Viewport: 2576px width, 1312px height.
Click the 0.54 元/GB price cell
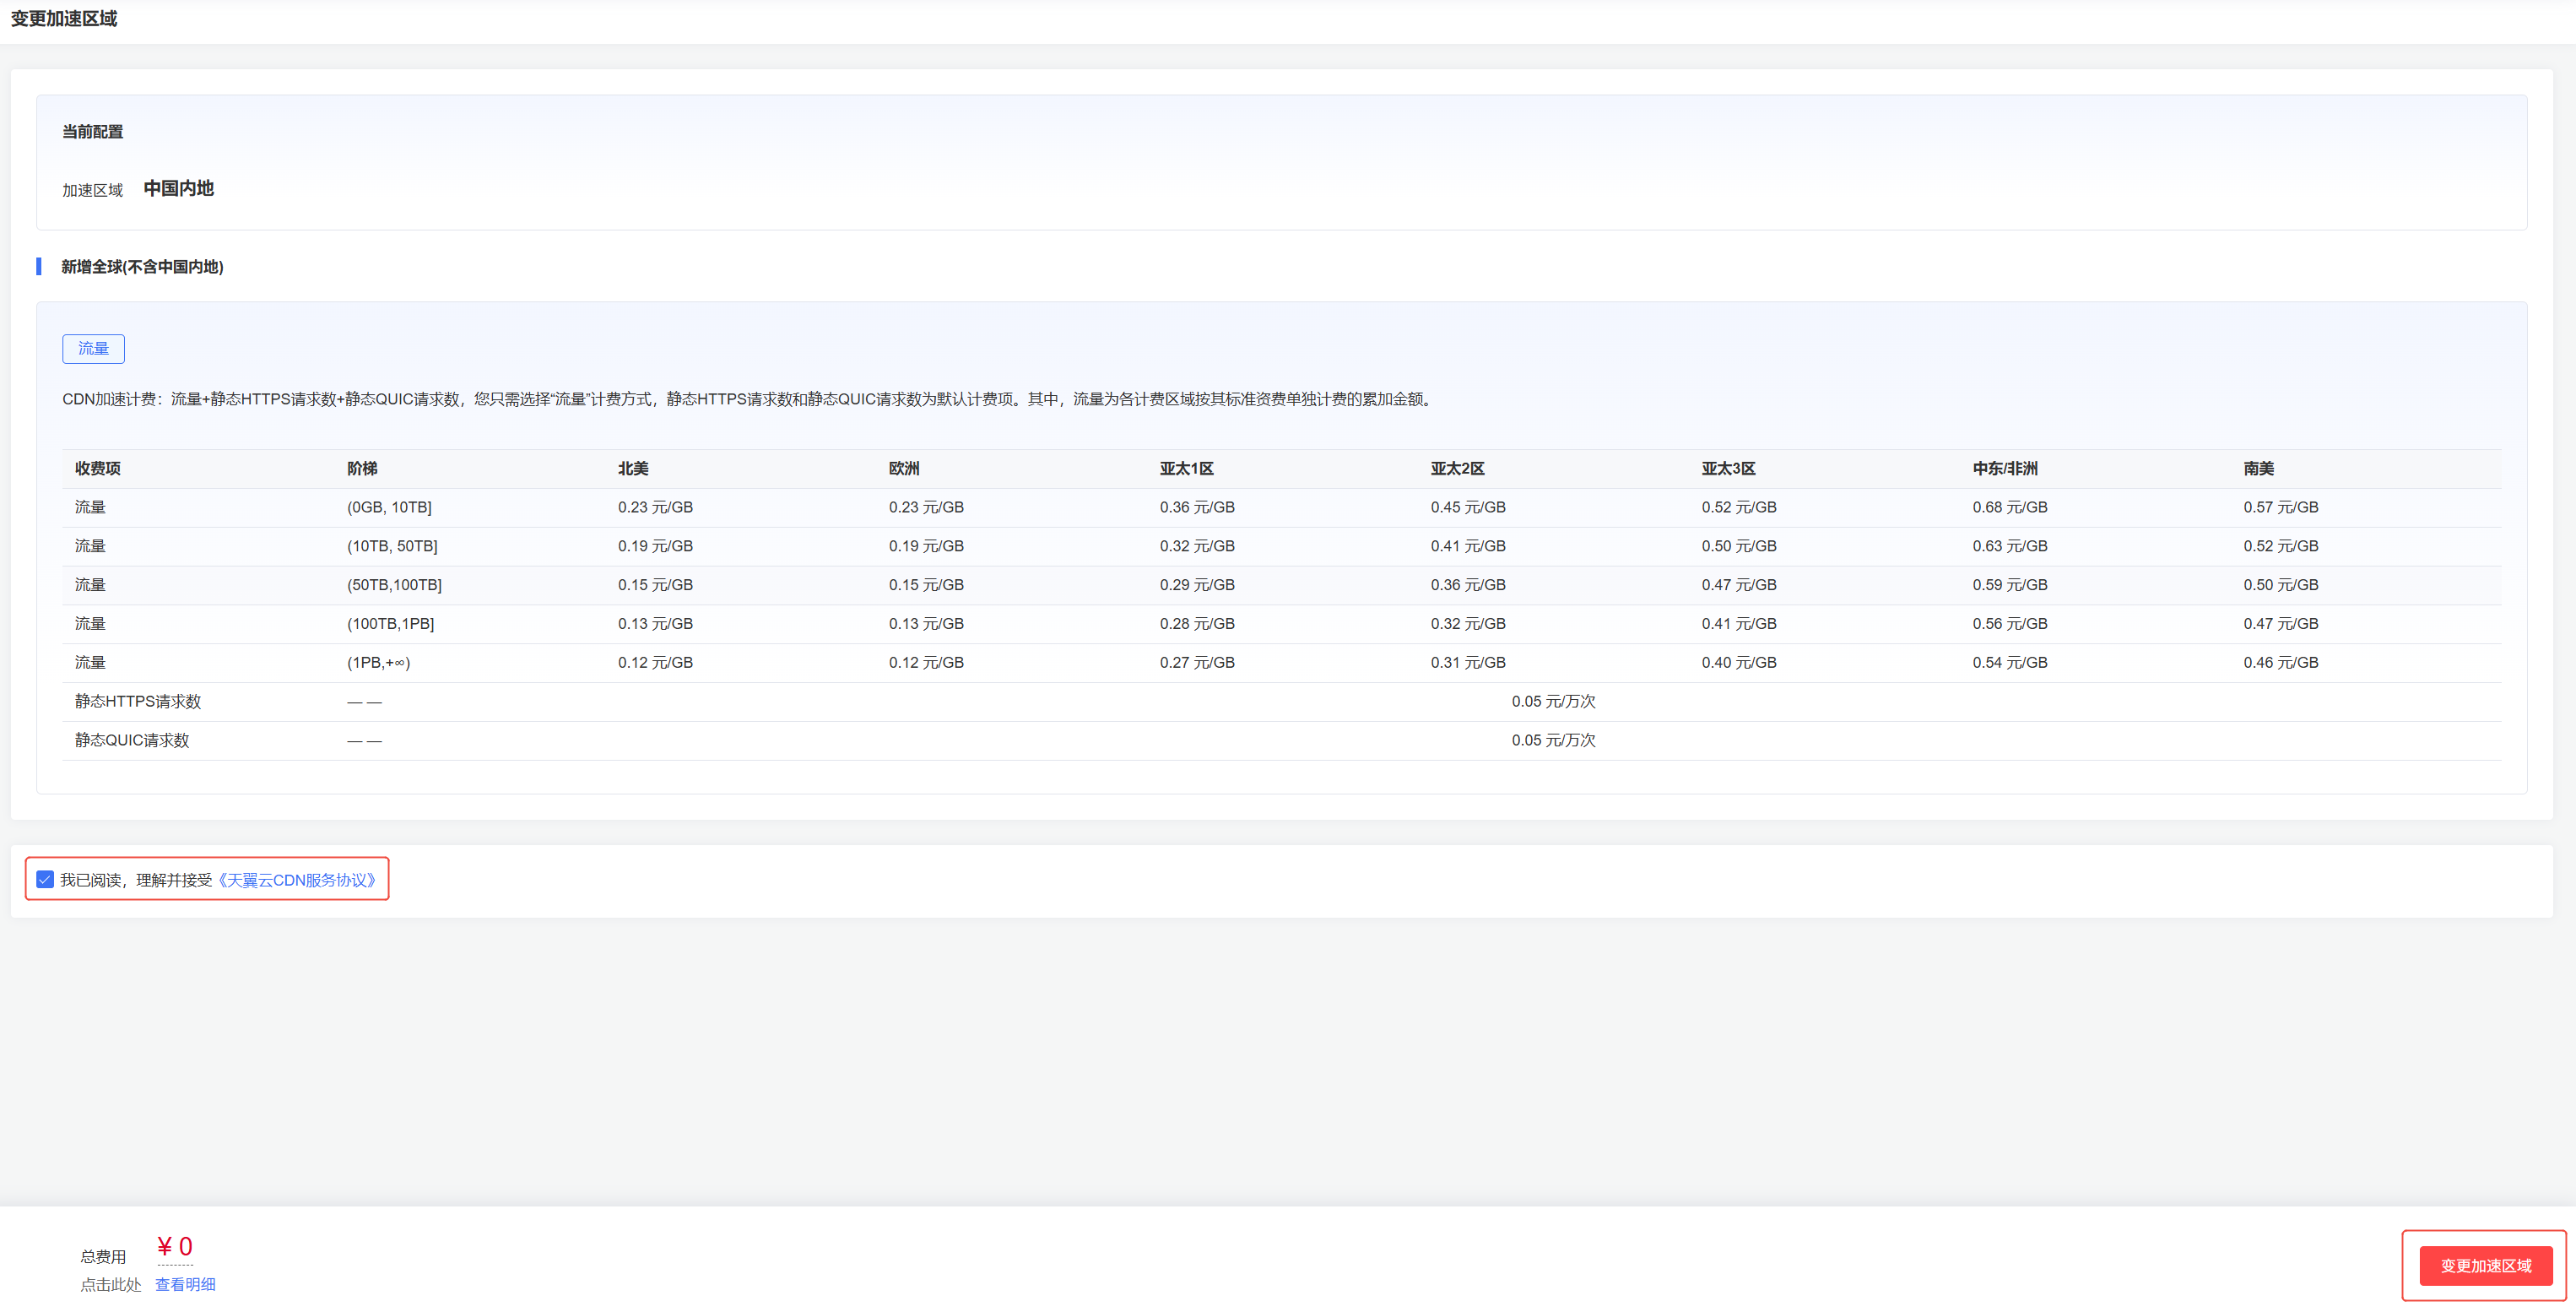[x=2009, y=663]
